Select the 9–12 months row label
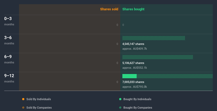This screenshot has height=111, width=217. tap(9, 78)
